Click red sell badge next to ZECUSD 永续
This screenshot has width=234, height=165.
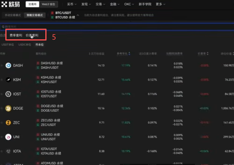tap(38, 120)
